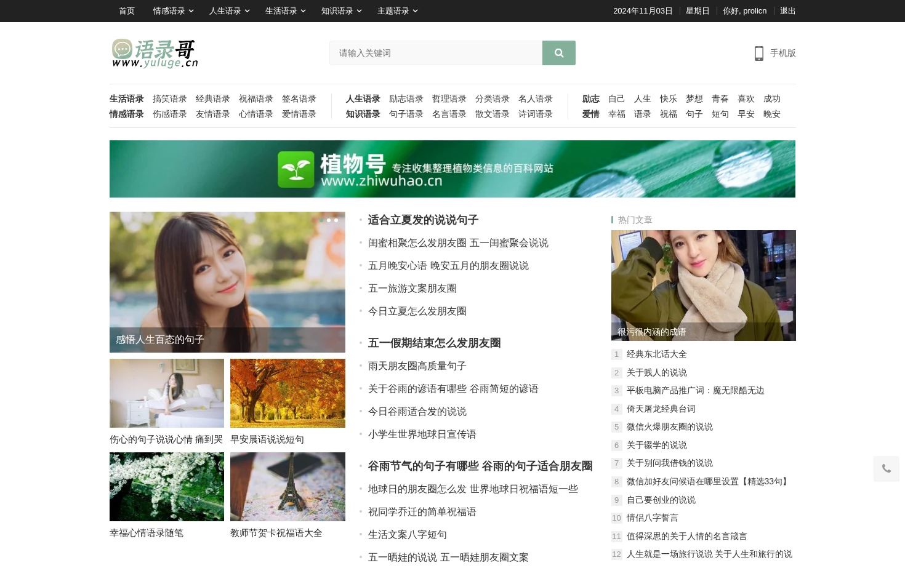Click the 晚安 tag link
The width and height of the screenshot is (905, 568).
772,114
